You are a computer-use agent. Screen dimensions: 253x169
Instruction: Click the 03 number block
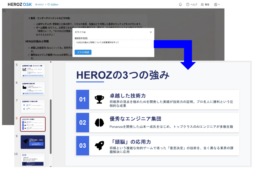tap(82, 145)
